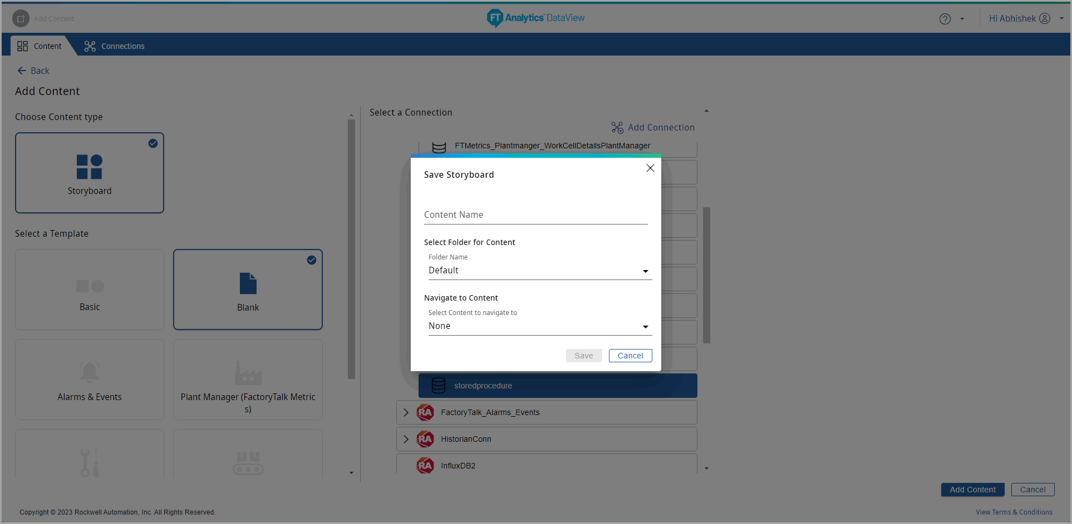Screen dimensions: 1072x524
Task: Expand the FactoryTalk_Alarms_Events connection
Action: pyautogui.click(x=406, y=412)
